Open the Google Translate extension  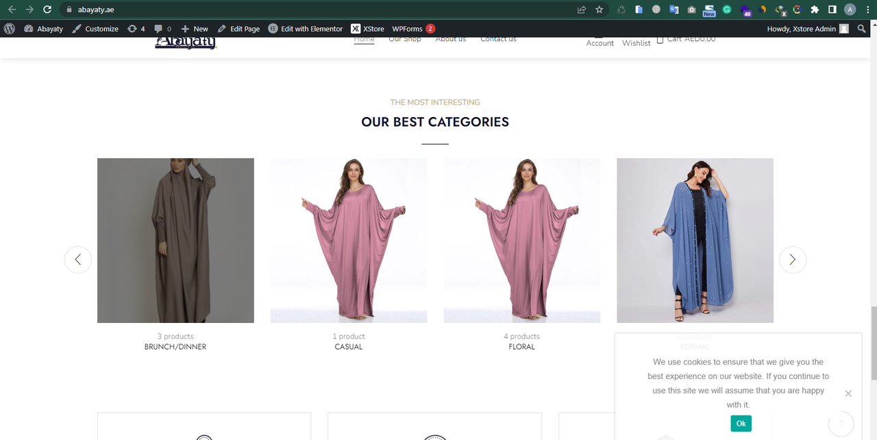click(x=674, y=10)
